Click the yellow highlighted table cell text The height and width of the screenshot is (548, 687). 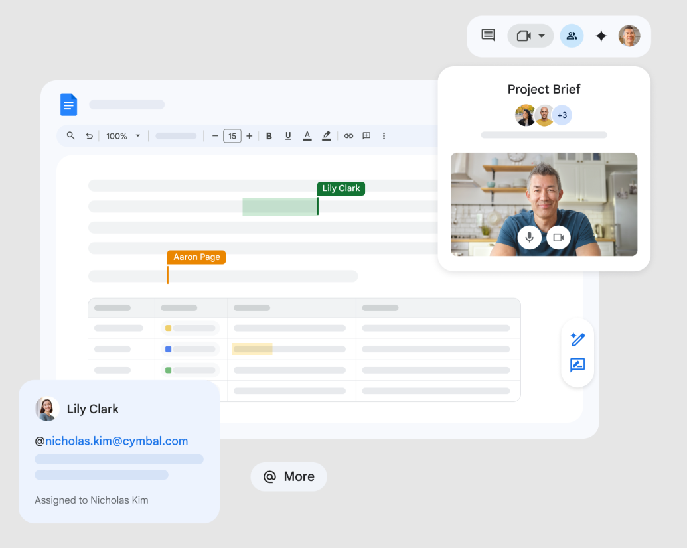pyautogui.click(x=252, y=349)
